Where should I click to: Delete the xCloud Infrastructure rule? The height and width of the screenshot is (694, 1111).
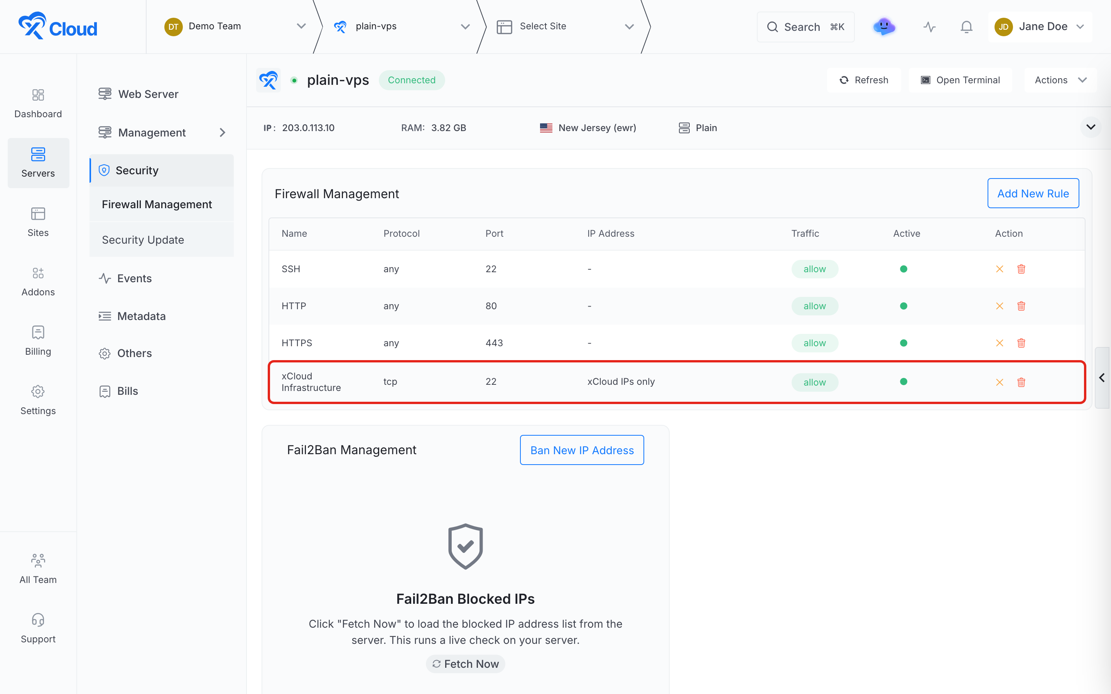1021,382
